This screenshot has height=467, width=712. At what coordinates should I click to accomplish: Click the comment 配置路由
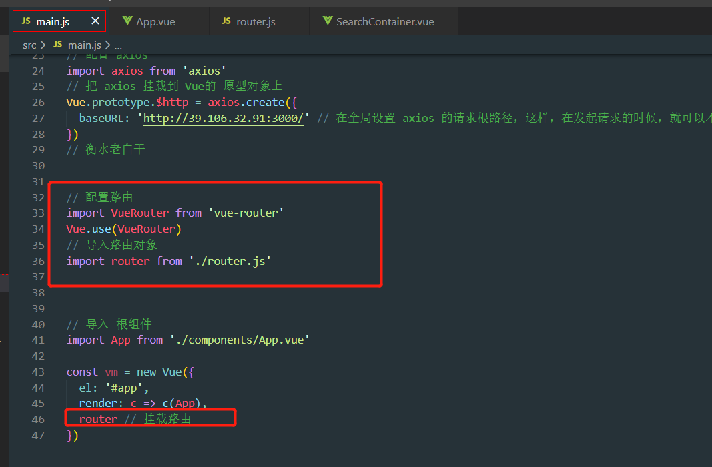tap(100, 197)
